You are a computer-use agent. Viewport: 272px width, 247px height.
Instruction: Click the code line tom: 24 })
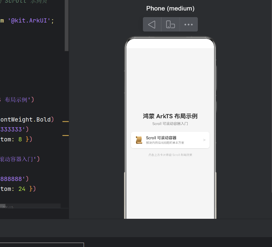pos(18,189)
